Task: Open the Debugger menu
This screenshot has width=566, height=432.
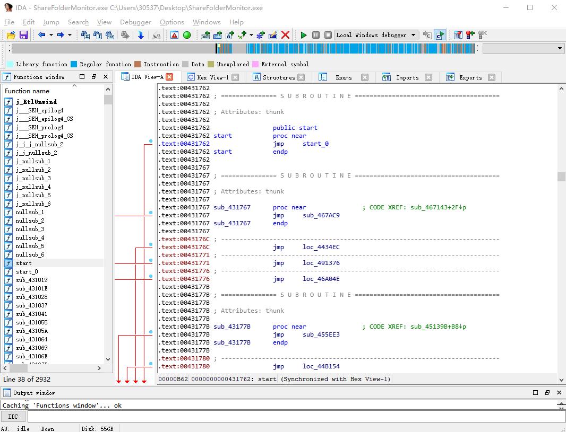Action: pos(135,22)
